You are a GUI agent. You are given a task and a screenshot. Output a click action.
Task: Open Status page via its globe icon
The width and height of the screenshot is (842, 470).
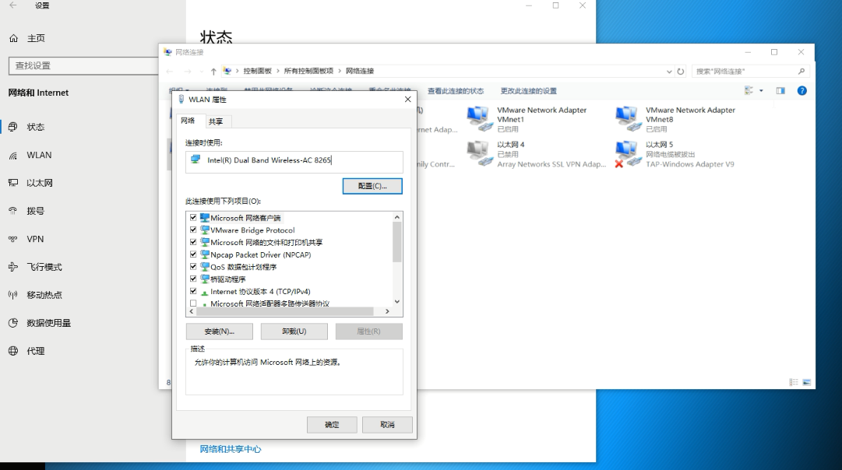[x=13, y=127]
